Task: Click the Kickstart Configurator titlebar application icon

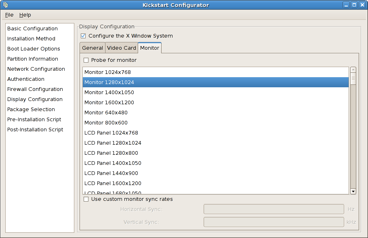Action: click(x=5, y=5)
